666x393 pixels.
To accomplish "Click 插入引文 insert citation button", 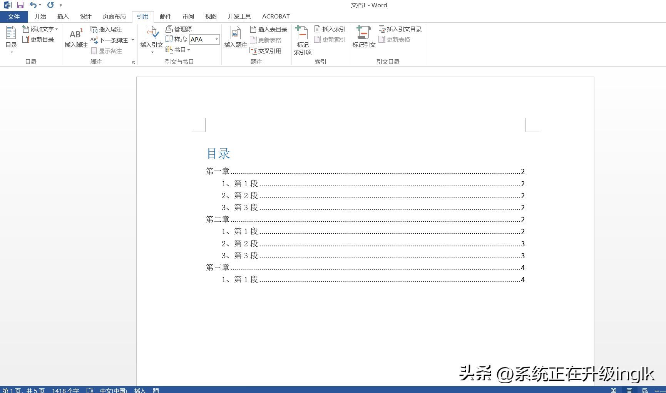I will tap(151, 39).
